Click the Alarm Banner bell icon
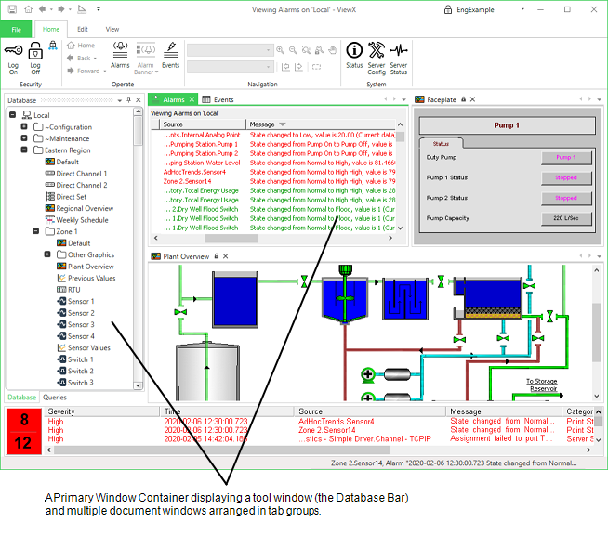This screenshot has height=548, width=608. click(x=146, y=50)
